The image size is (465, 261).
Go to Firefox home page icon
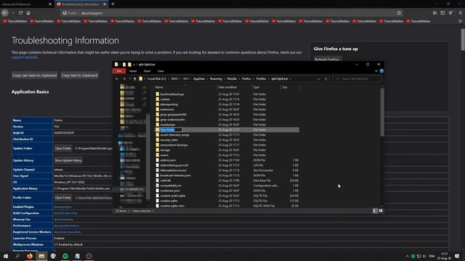click(x=28, y=13)
